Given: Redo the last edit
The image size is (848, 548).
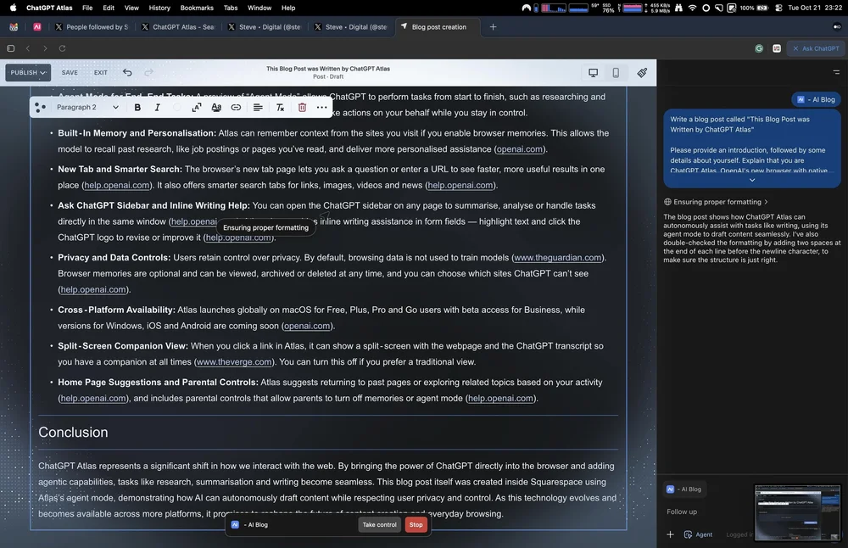Looking at the screenshot, I should [x=148, y=72].
